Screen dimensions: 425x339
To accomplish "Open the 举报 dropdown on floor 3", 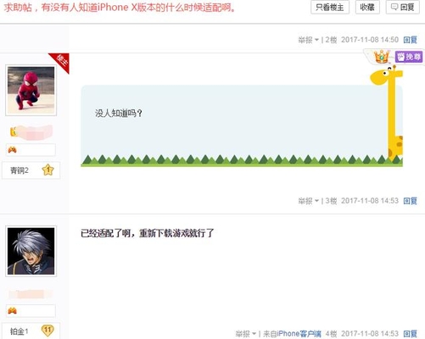I will click(308, 201).
